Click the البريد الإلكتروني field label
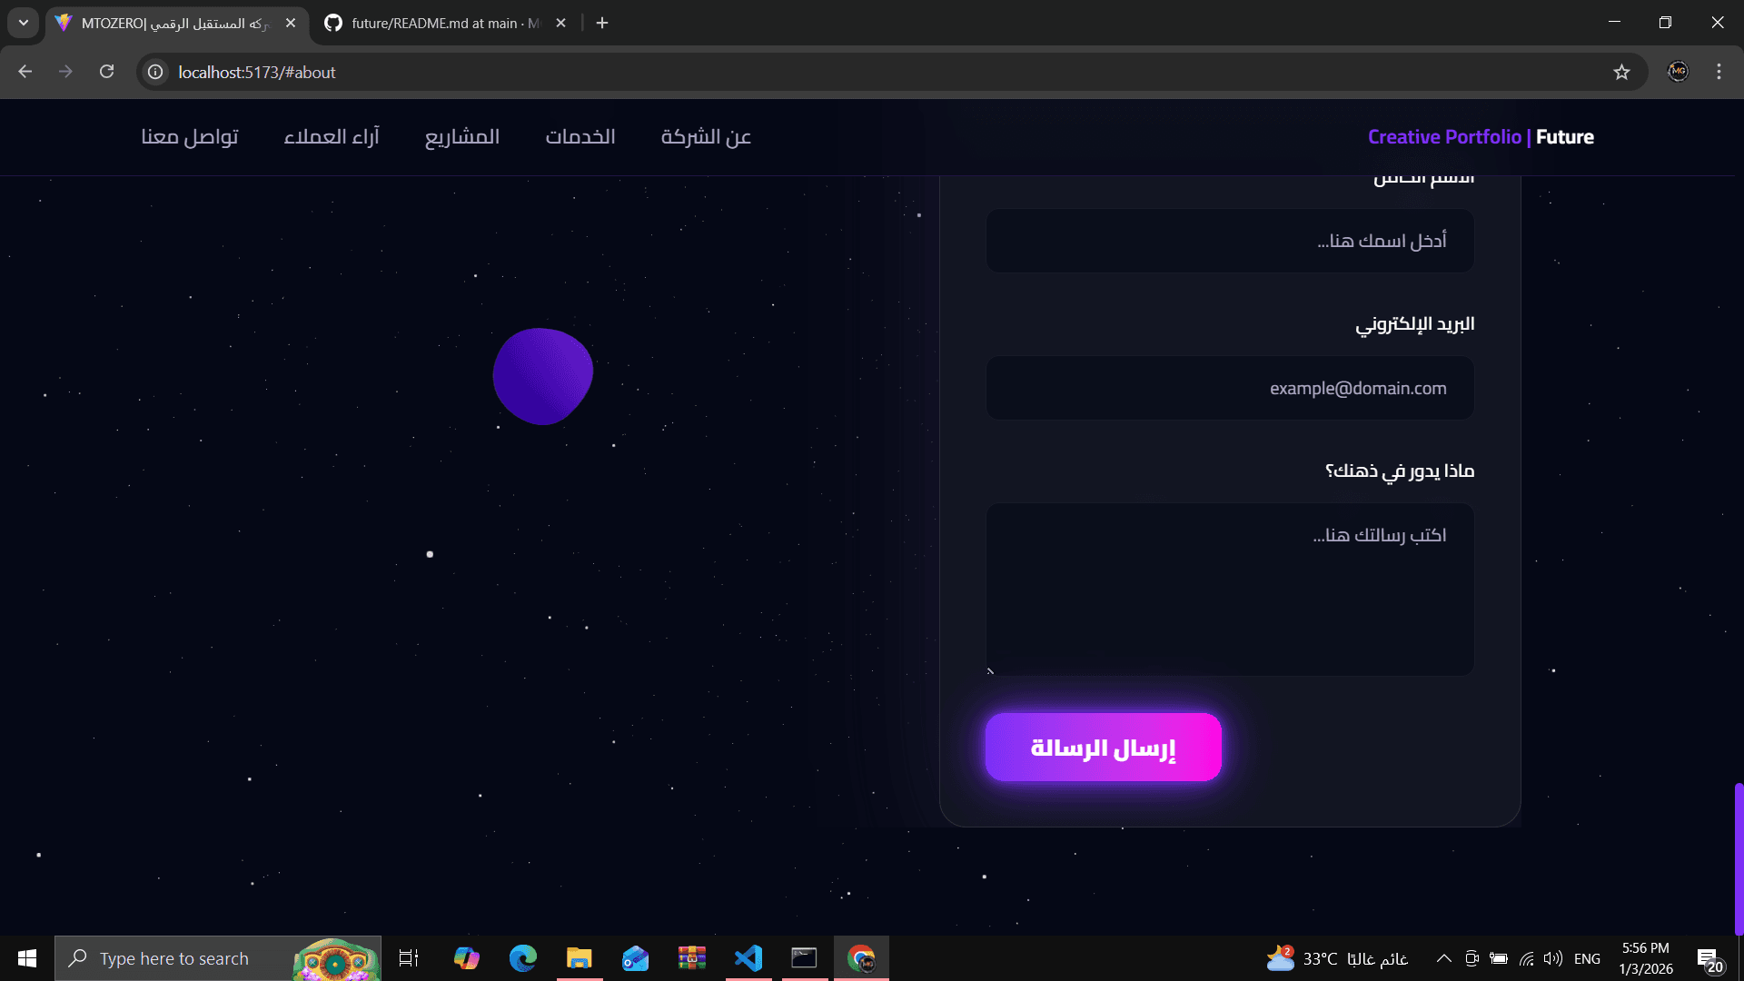The image size is (1744, 981). coord(1414,324)
